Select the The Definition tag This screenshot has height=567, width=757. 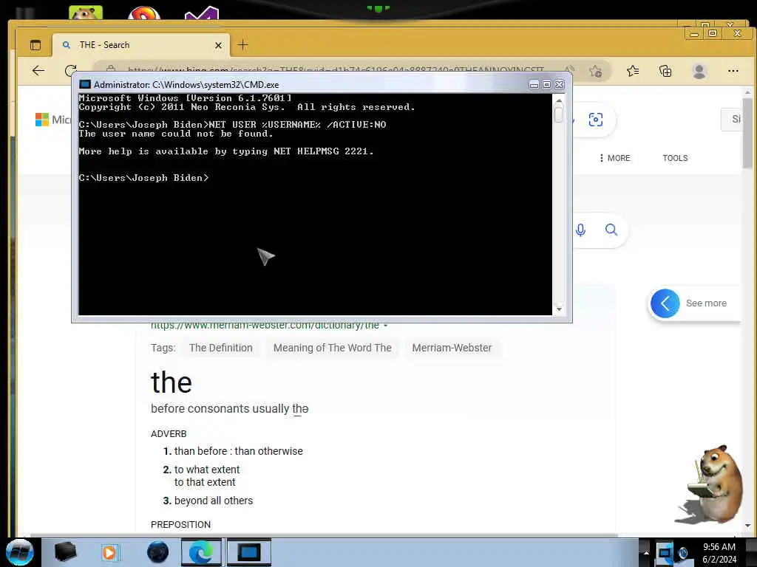click(x=220, y=348)
